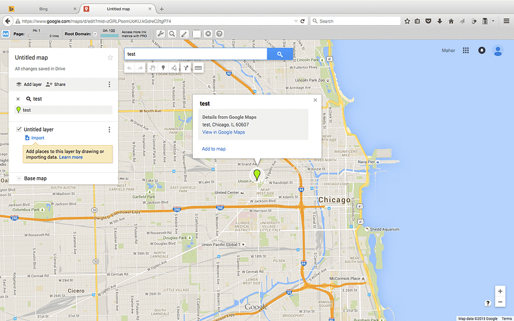Click the Chicago city label
Viewport: 514px width, 321px height.
334,200
